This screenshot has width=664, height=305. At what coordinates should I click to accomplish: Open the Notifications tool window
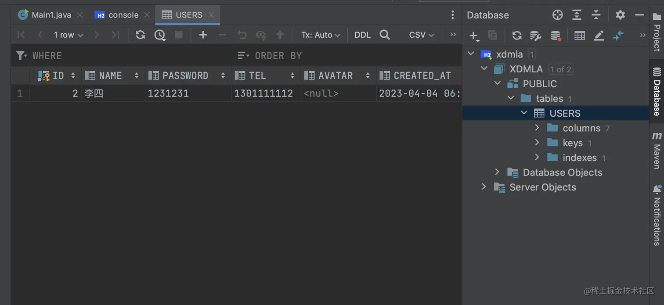coord(657,215)
